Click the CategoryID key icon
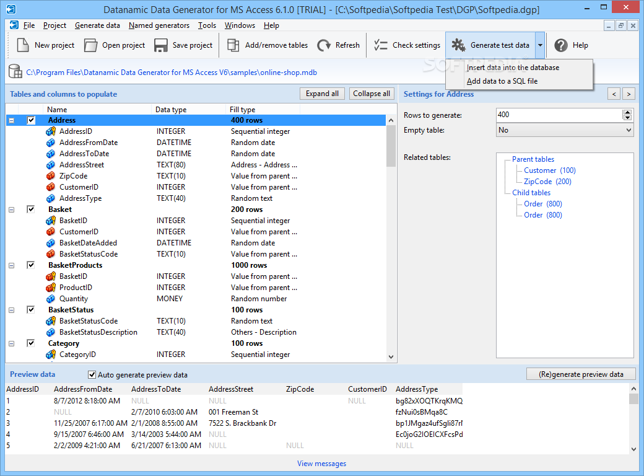This screenshot has width=644, height=476. 51,354
